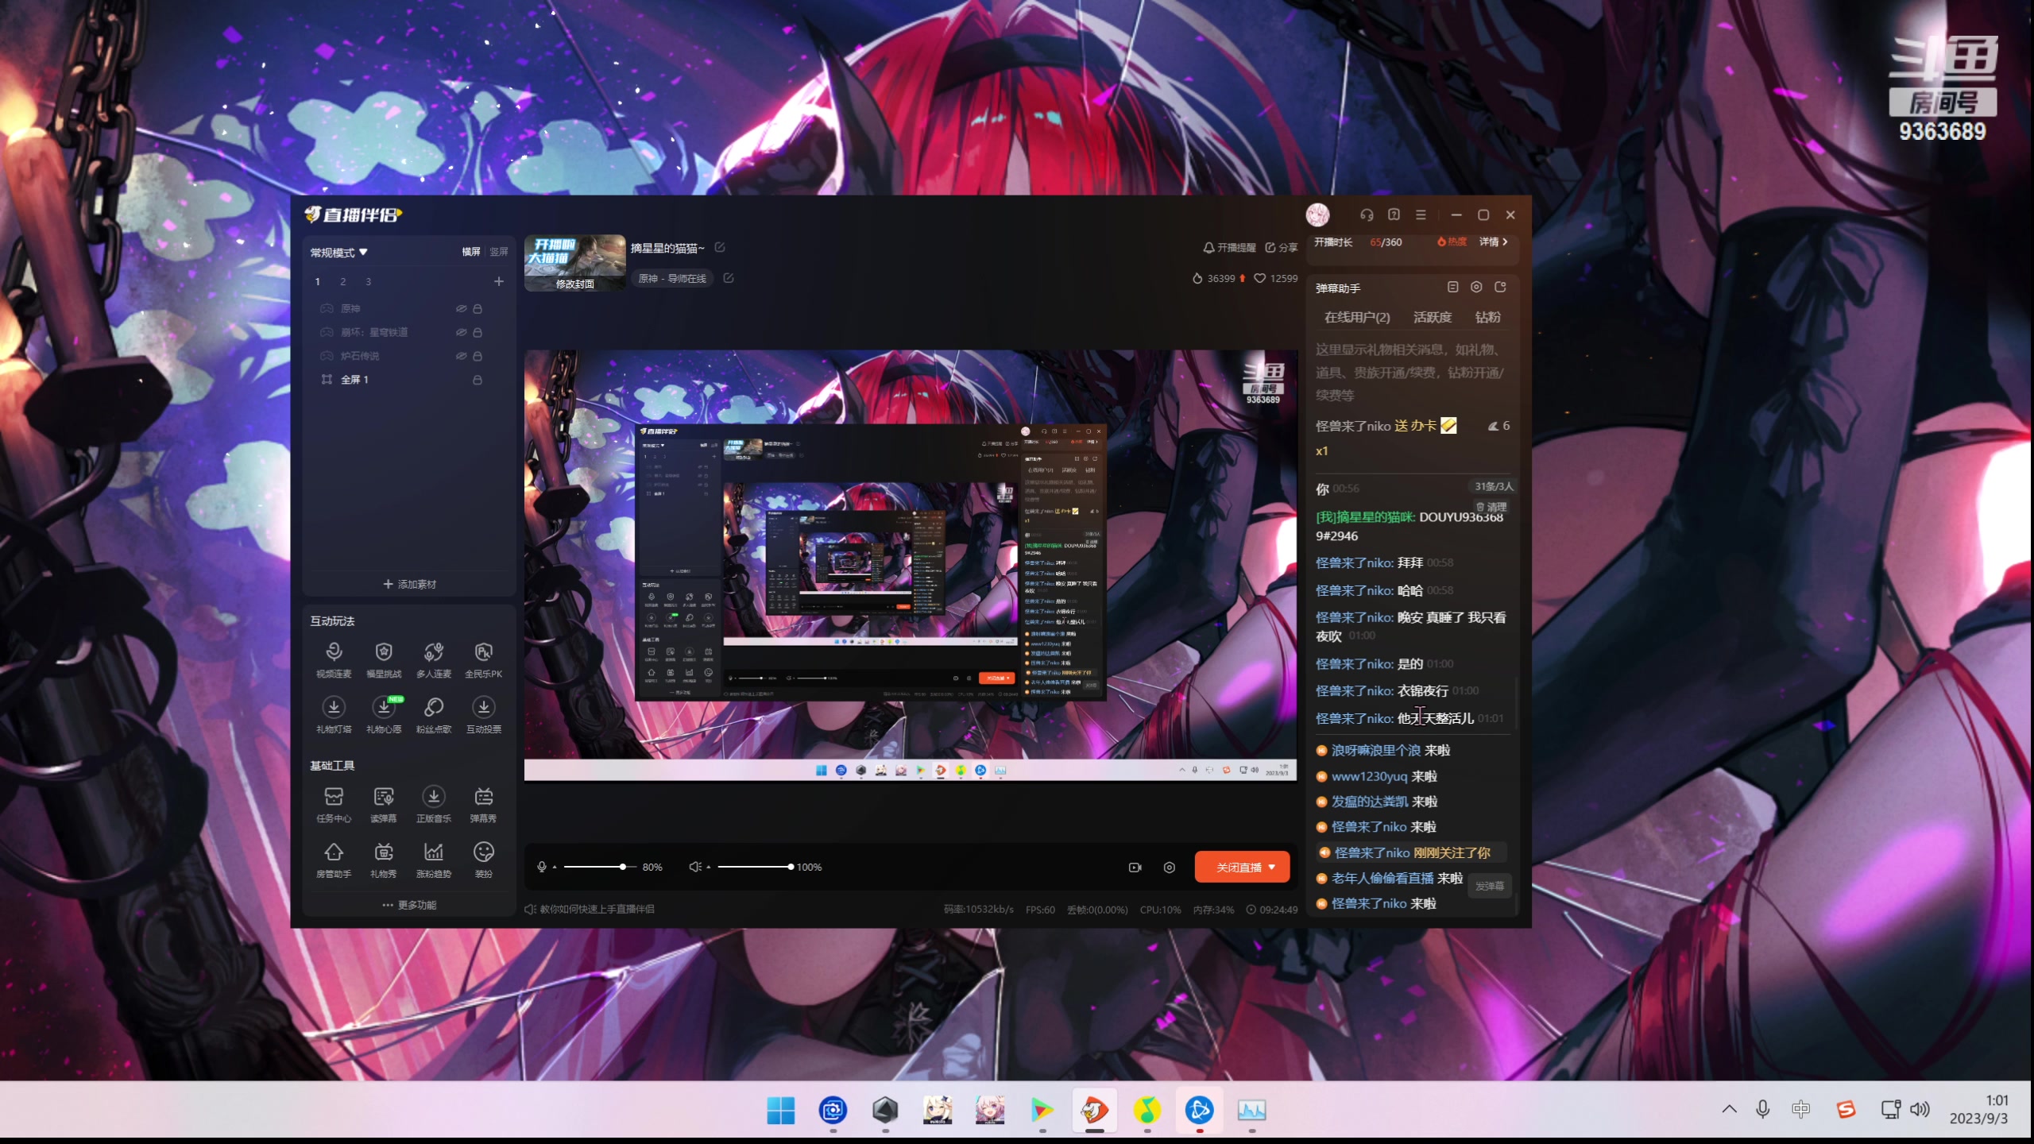Click 开播提醒 broadcast reminder
This screenshot has width=2034, height=1144.
tap(1229, 247)
